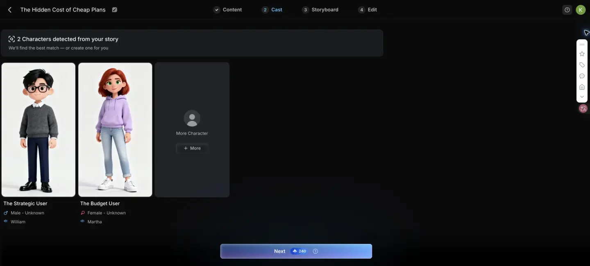The image size is (590, 266).
Task: Click The Strategic User name label
Action: [25, 203]
